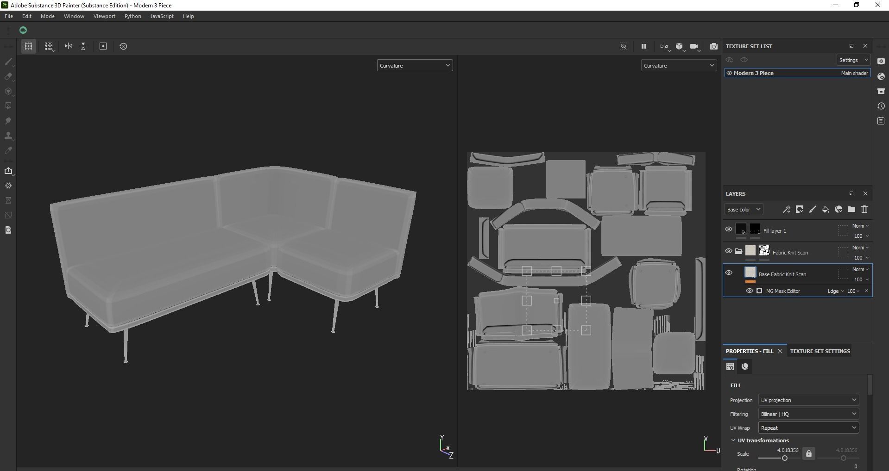
Task: Toggle the hide-all viewport icon left of pause
Action: [624, 46]
